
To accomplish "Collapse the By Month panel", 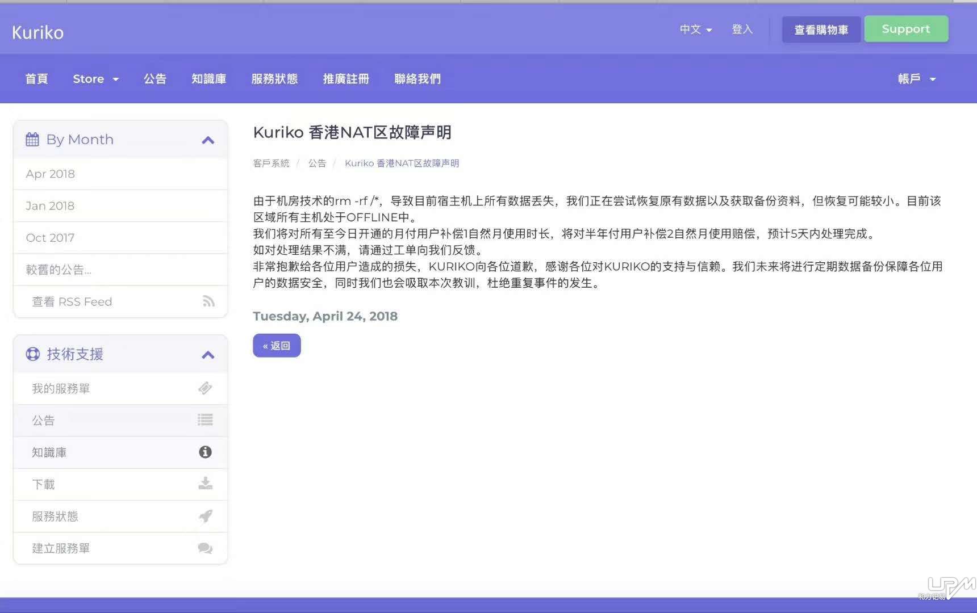I will pos(208,140).
